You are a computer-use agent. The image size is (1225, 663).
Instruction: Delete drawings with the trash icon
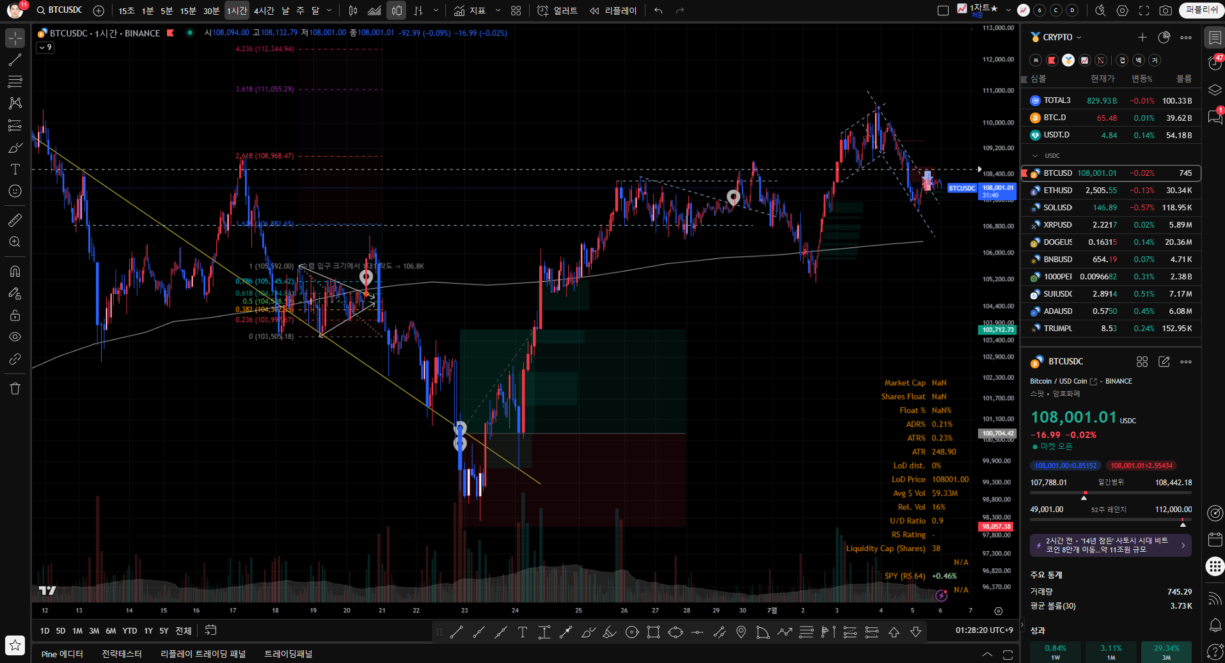pos(15,389)
